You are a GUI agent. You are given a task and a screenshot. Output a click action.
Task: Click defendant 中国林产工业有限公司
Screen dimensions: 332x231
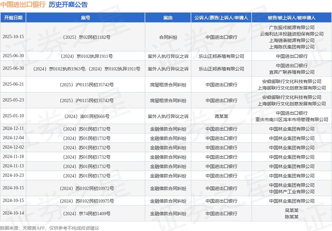tap(292, 192)
